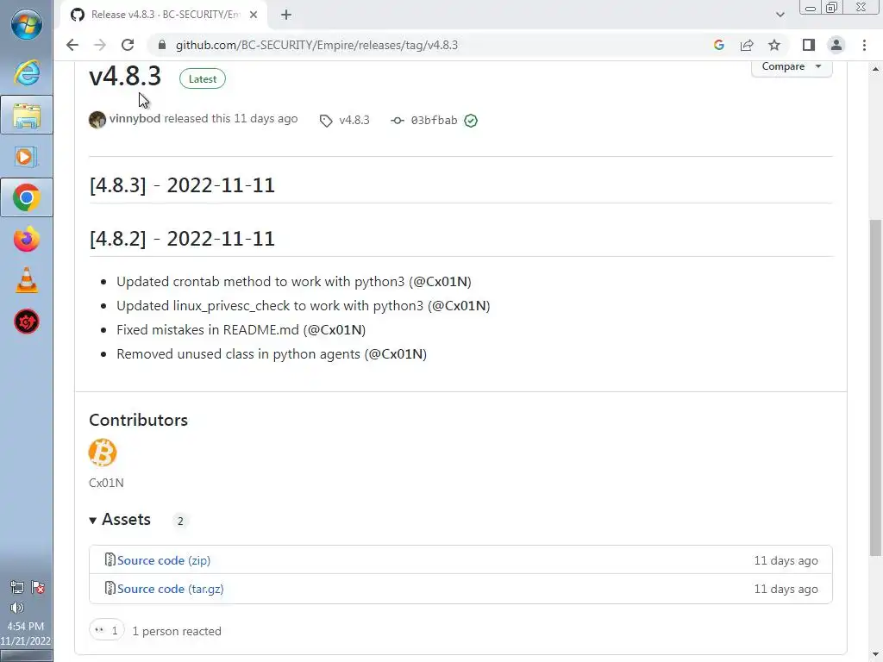Open Chrome three-dot menu

[x=864, y=45]
